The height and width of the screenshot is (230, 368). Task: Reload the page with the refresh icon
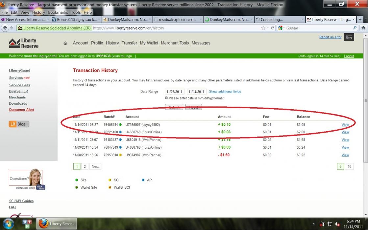tap(272, 28)
